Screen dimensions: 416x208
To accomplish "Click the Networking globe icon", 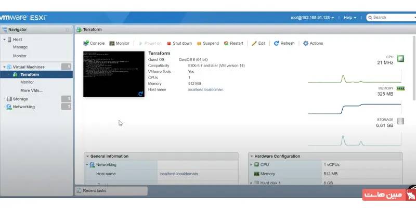I will click(x=9, y=107).
